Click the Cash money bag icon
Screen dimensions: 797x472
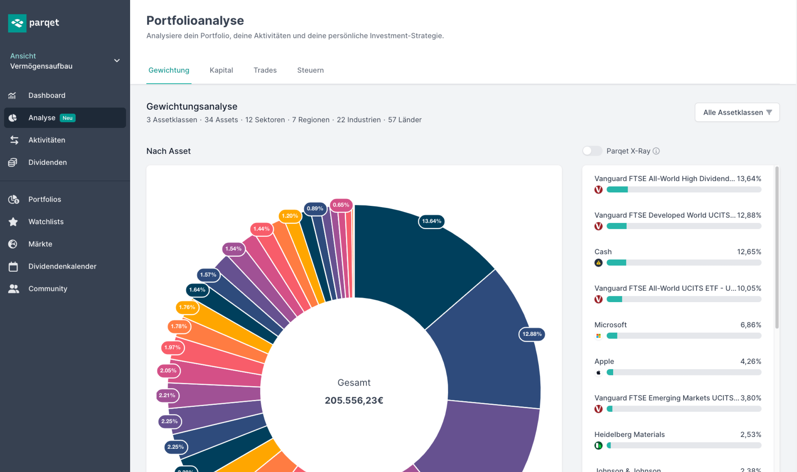(x=598, y=263)
